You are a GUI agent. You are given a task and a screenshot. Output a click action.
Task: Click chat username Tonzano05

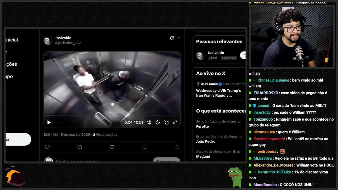tap(263, 119)
